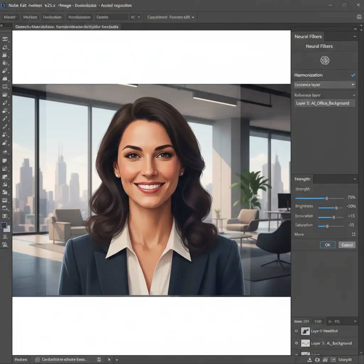This screenshot has width=364, height=364.
Task: Click the play arrow in the status bar
Action: tap(109, 359)
